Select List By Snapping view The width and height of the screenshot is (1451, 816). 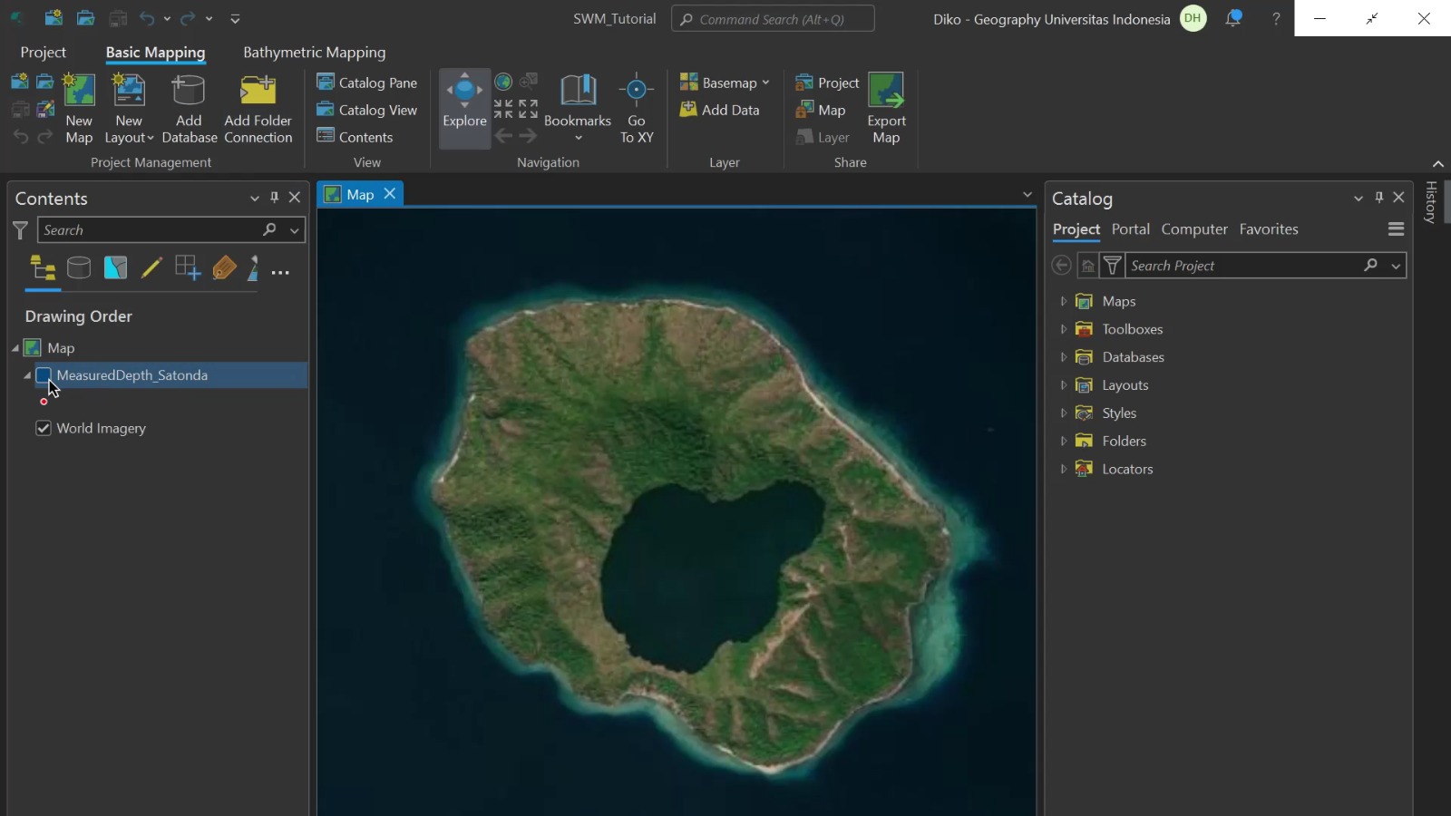[x=188, y=268]
